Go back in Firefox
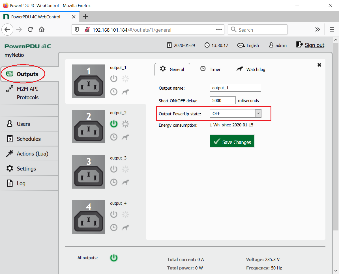The image size is (339, 274). point(8,29)
